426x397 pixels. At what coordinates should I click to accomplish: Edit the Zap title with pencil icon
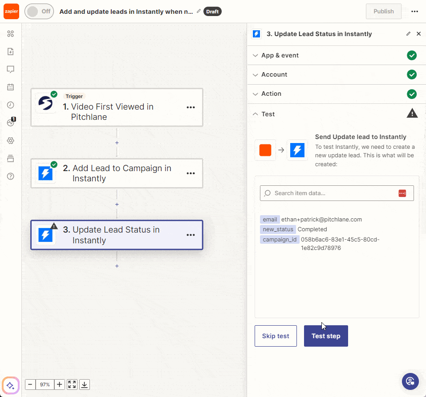click(199, 11)
